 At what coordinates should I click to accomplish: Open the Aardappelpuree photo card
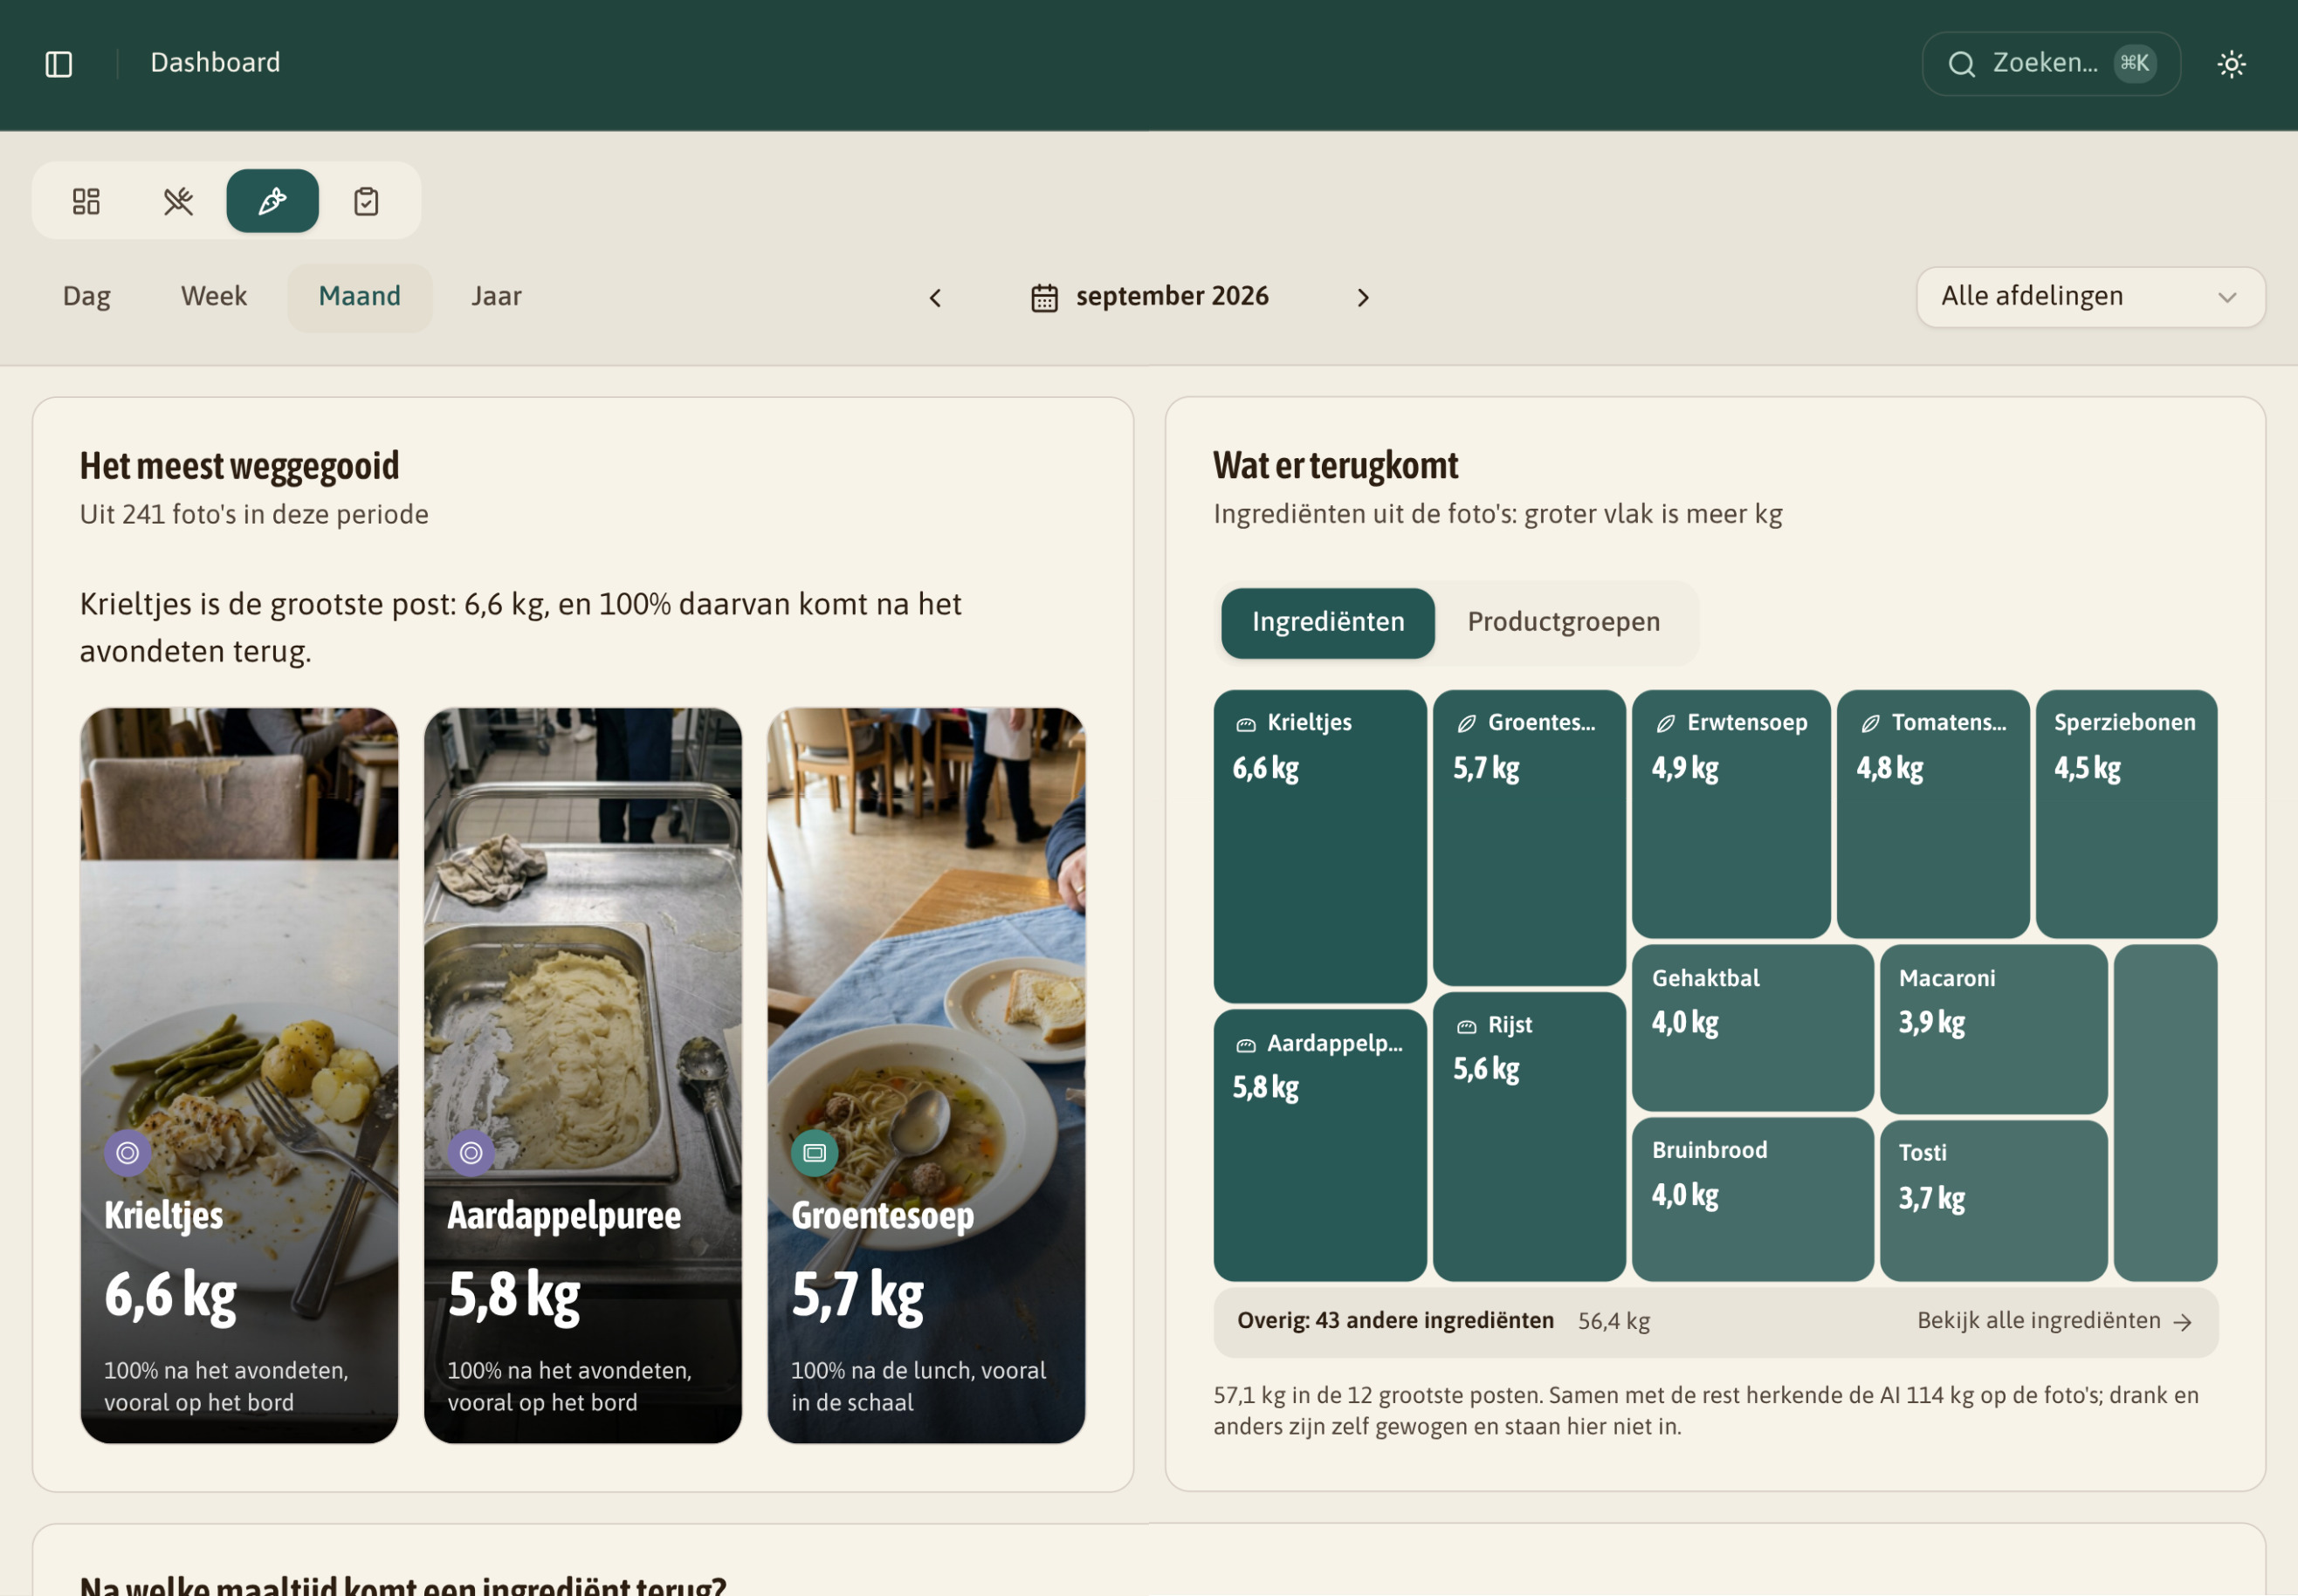click(583, 1076)
